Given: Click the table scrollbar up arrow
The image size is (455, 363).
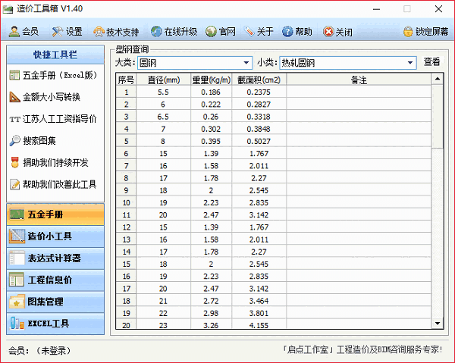Looking at the screenshot, I should [x=438, y=79].
